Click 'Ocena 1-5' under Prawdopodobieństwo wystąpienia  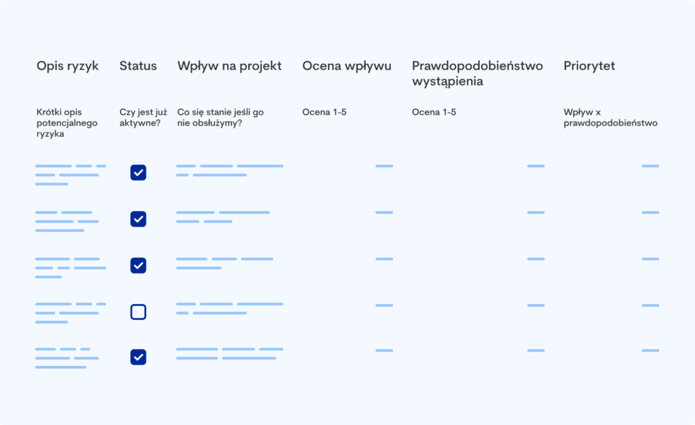click(x=434, y=112)
